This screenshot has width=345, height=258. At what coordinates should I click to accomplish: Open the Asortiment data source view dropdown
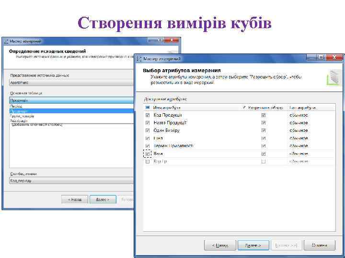[71, 83]
